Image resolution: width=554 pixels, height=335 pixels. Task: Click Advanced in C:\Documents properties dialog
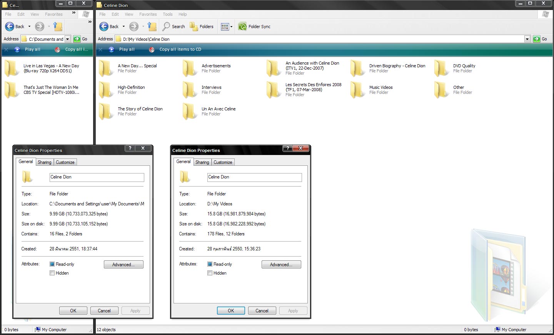tap(123, 265)
